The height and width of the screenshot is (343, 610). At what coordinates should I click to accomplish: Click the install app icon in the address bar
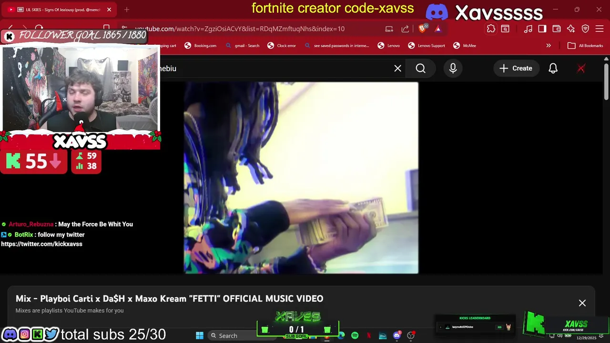(x=389, y=29)
